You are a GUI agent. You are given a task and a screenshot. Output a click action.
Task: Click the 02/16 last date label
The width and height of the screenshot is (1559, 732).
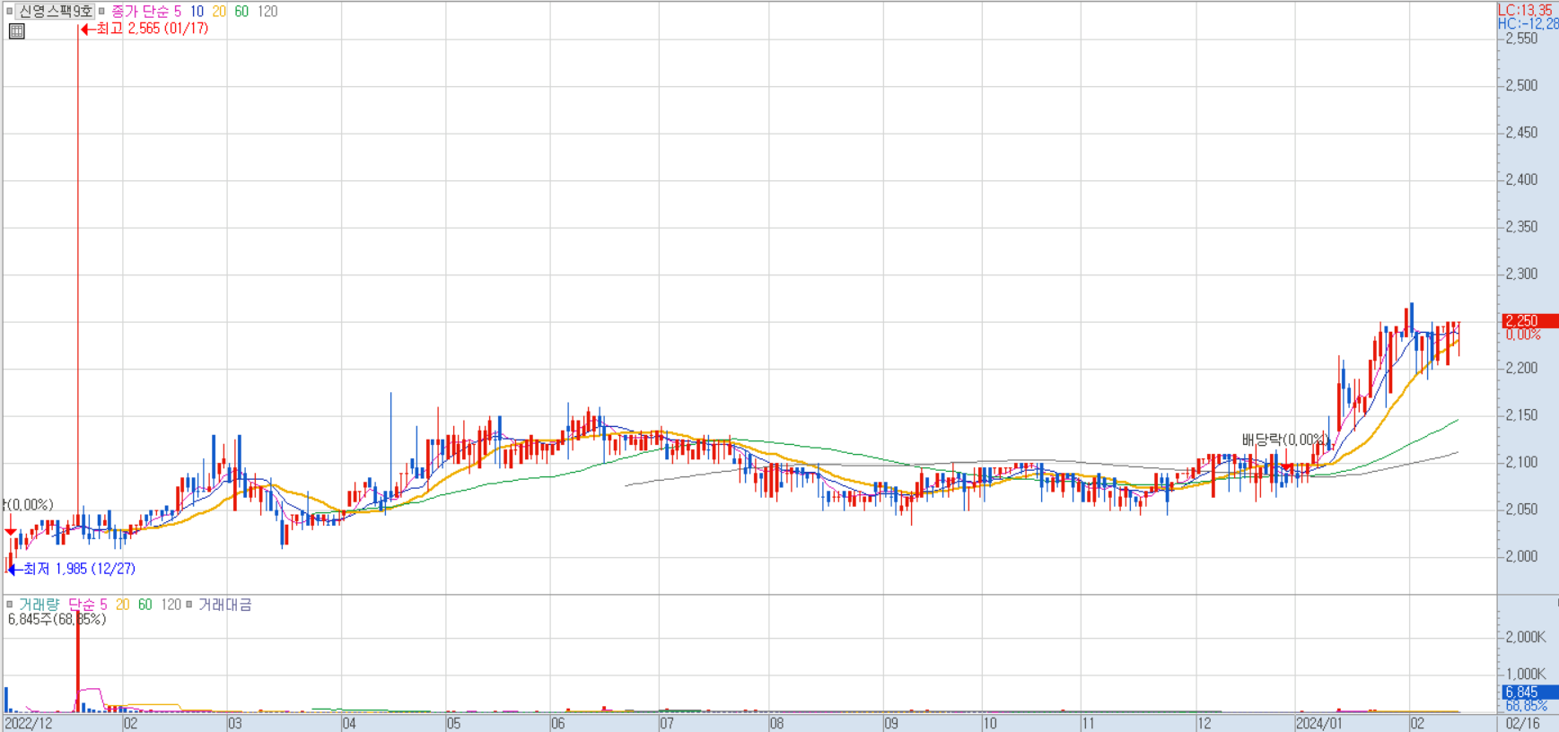1522,723
